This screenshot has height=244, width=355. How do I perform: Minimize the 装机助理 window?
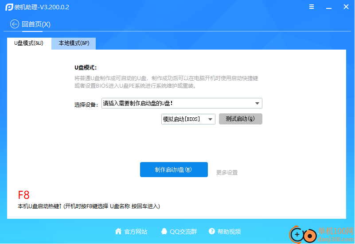click(329, 7)
